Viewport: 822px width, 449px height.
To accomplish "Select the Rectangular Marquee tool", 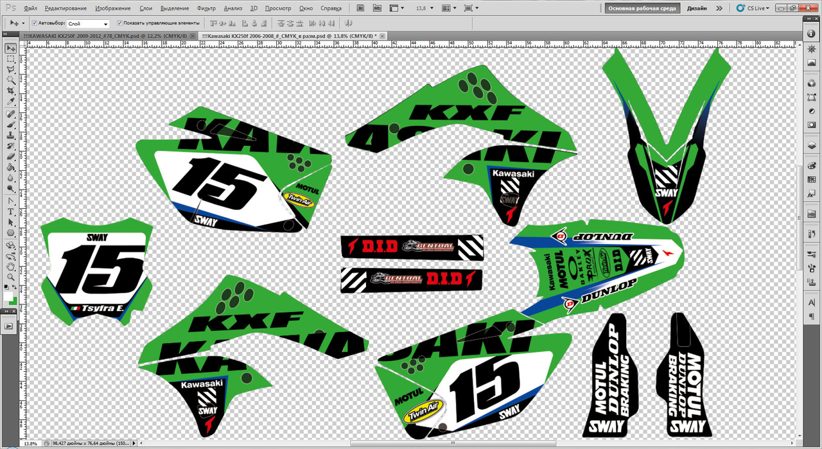I will click(x=11, y=58).
